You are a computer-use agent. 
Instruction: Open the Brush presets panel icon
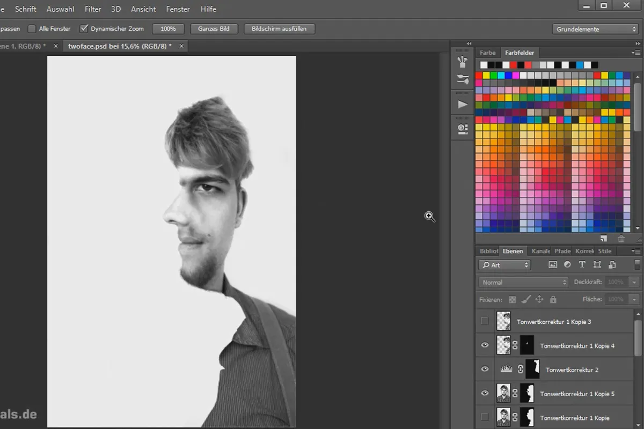coord(462,62)
